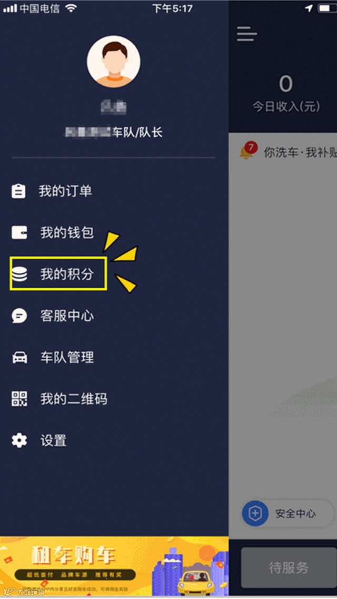Tap the car icon for 车队管理
Screen dimensions: 337x599
pyautogui.click(x=19, y=358)
